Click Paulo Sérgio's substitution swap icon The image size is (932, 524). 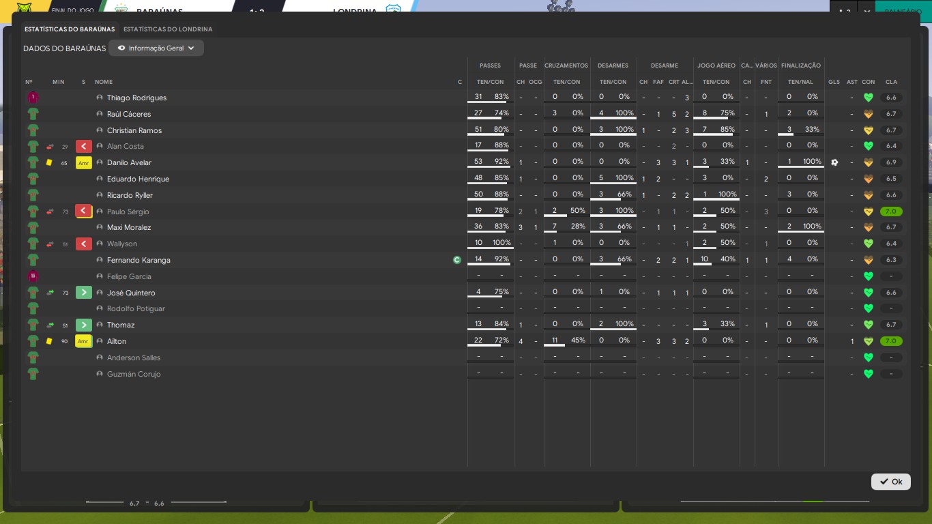click(x=50, y=212)
